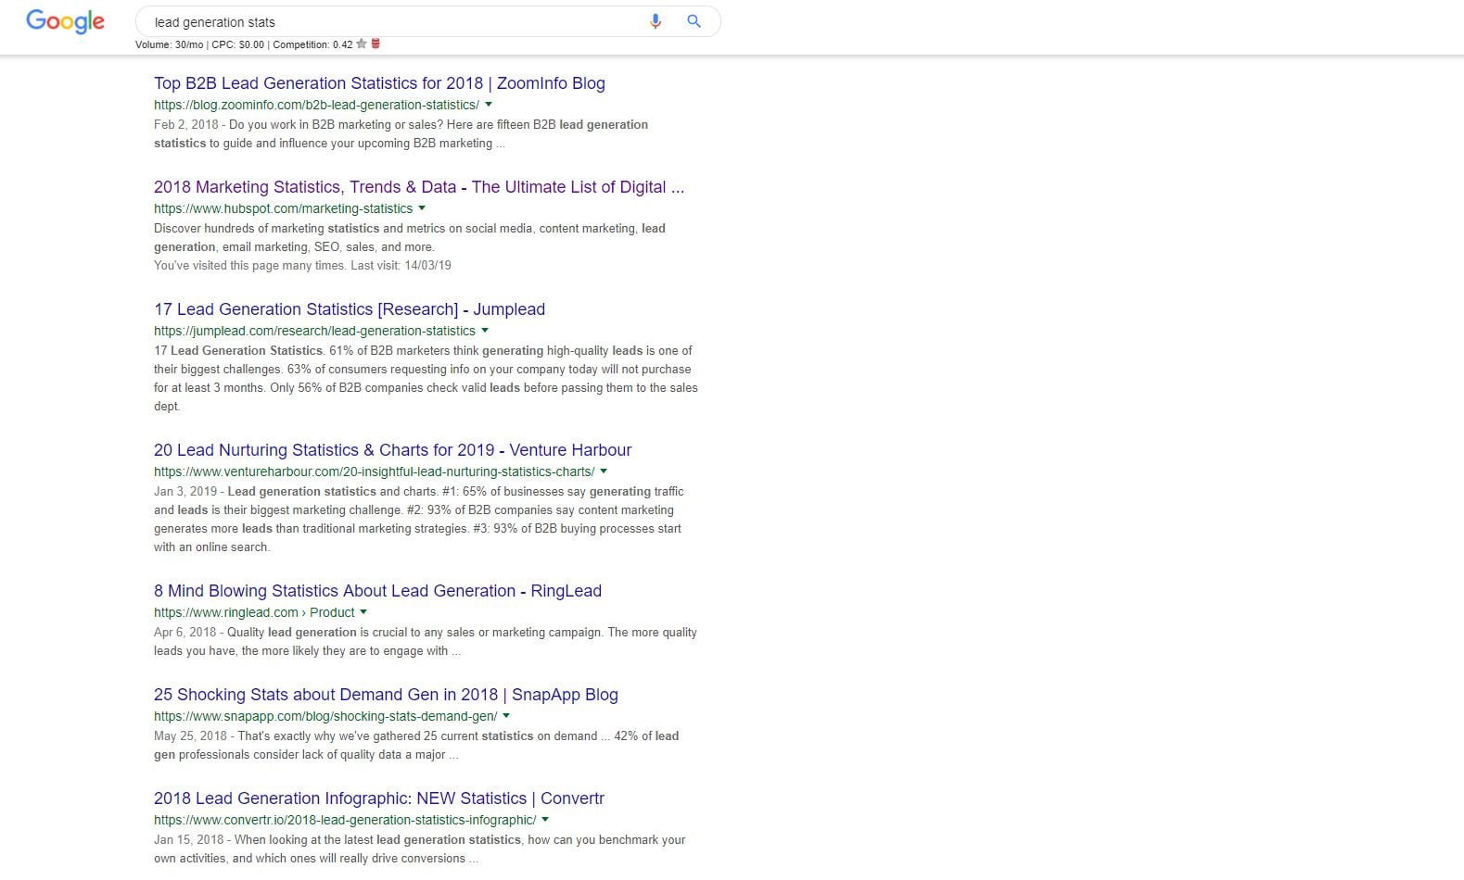Open the Convertr 2018 Lead Generation Infographic result

point(379,798)
